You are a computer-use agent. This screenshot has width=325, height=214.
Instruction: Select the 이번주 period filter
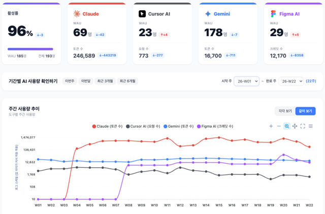tap(70, 81)
